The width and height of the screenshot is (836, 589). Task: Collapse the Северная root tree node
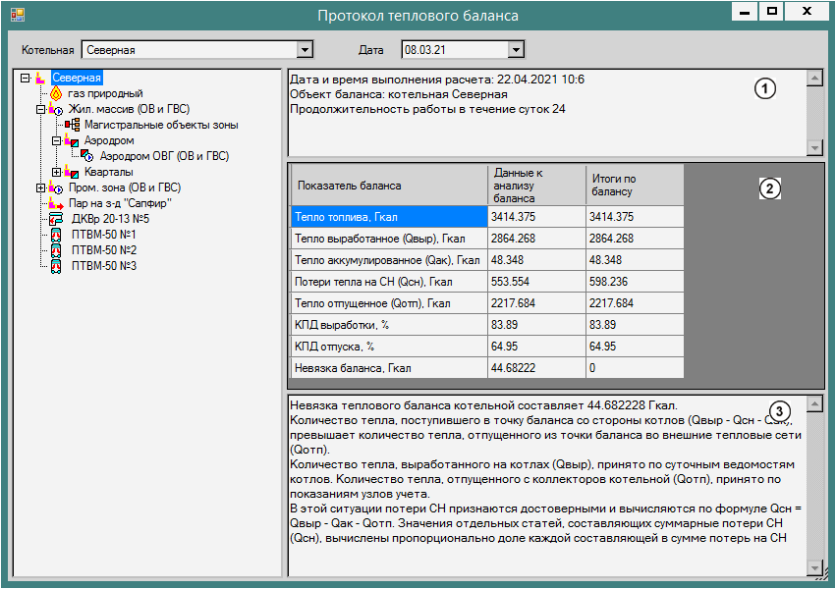pyautogui.click(x=25, y=78)
